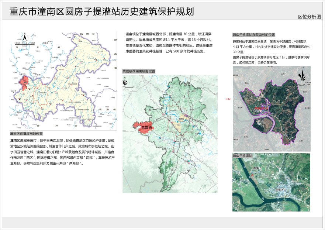Click the 圆房子提灌站 caption on the lower satellite photo
325x230 pixels.
click(x=242, y=155)
